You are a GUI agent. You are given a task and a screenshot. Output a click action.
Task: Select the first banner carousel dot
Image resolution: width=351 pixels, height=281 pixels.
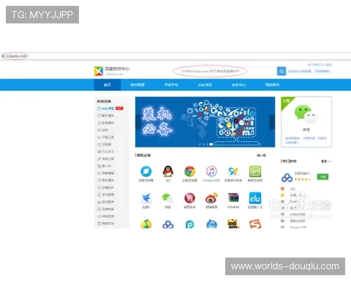(199, 145)
